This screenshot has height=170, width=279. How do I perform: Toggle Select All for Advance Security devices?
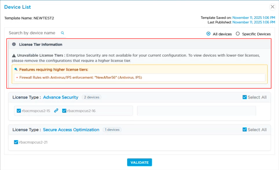[245, 97]
